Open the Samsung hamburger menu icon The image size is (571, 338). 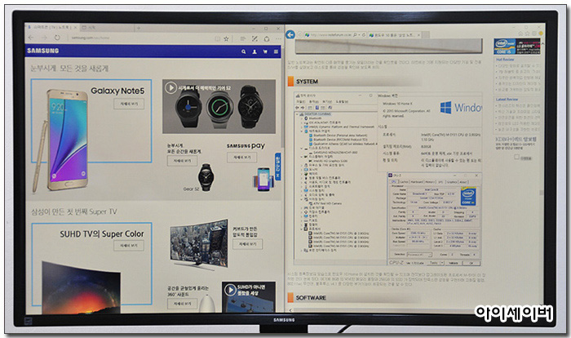[x=276, y=51]
